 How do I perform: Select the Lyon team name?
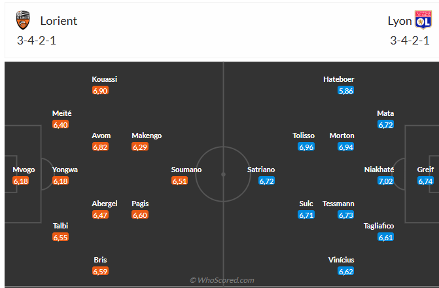point(400,21)
